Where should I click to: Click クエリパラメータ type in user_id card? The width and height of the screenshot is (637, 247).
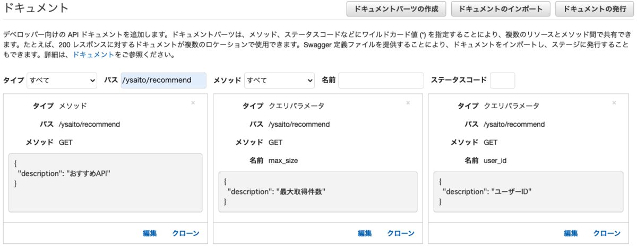click(512, 106)
